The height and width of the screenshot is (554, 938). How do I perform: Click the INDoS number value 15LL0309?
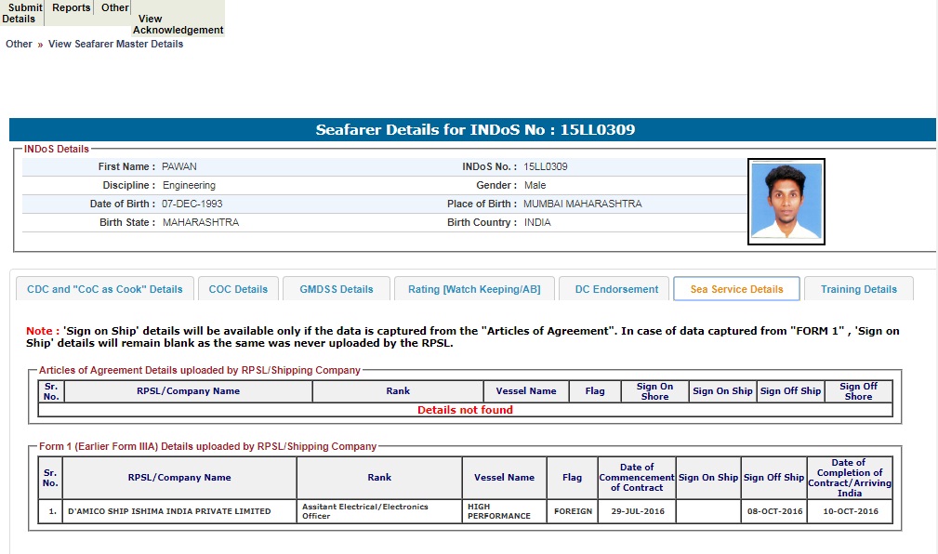point(546,166)
